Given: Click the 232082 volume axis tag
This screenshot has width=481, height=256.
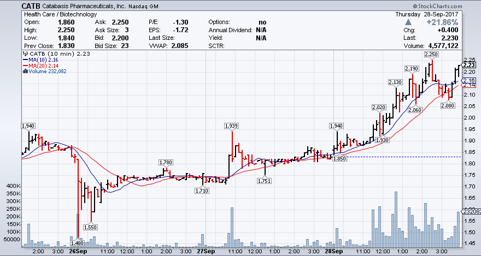Looking at the screenshot, I should [471, 211].
